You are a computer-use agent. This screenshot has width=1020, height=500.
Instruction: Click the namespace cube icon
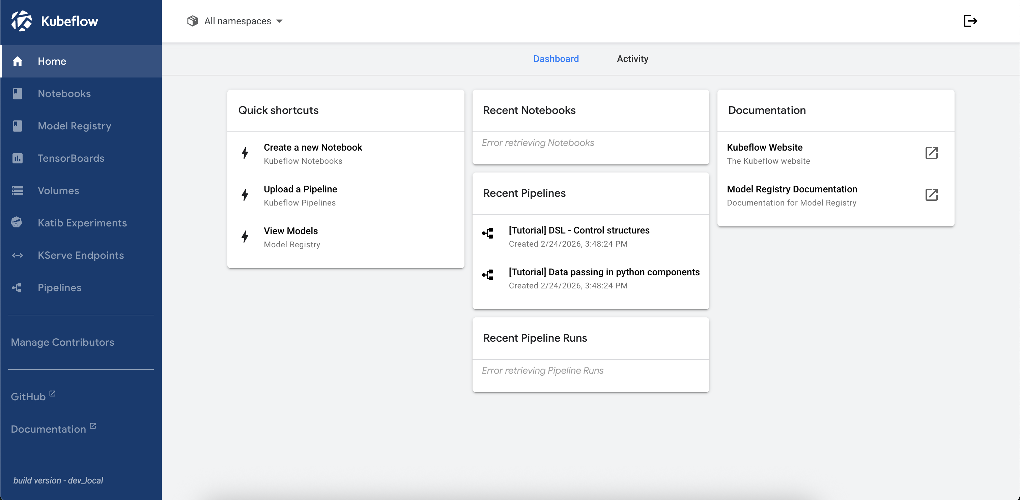(193, 21)
